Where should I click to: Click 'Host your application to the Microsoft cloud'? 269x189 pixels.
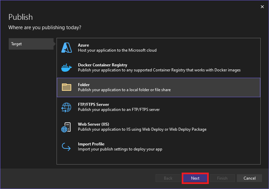pyautogui.click(x=117, y=50)
